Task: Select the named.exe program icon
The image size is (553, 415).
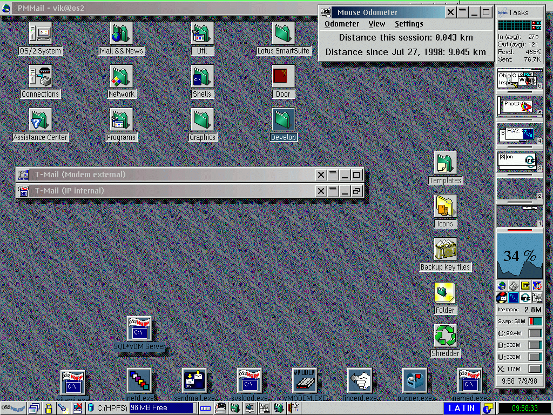Action: (x=470, y=380)
